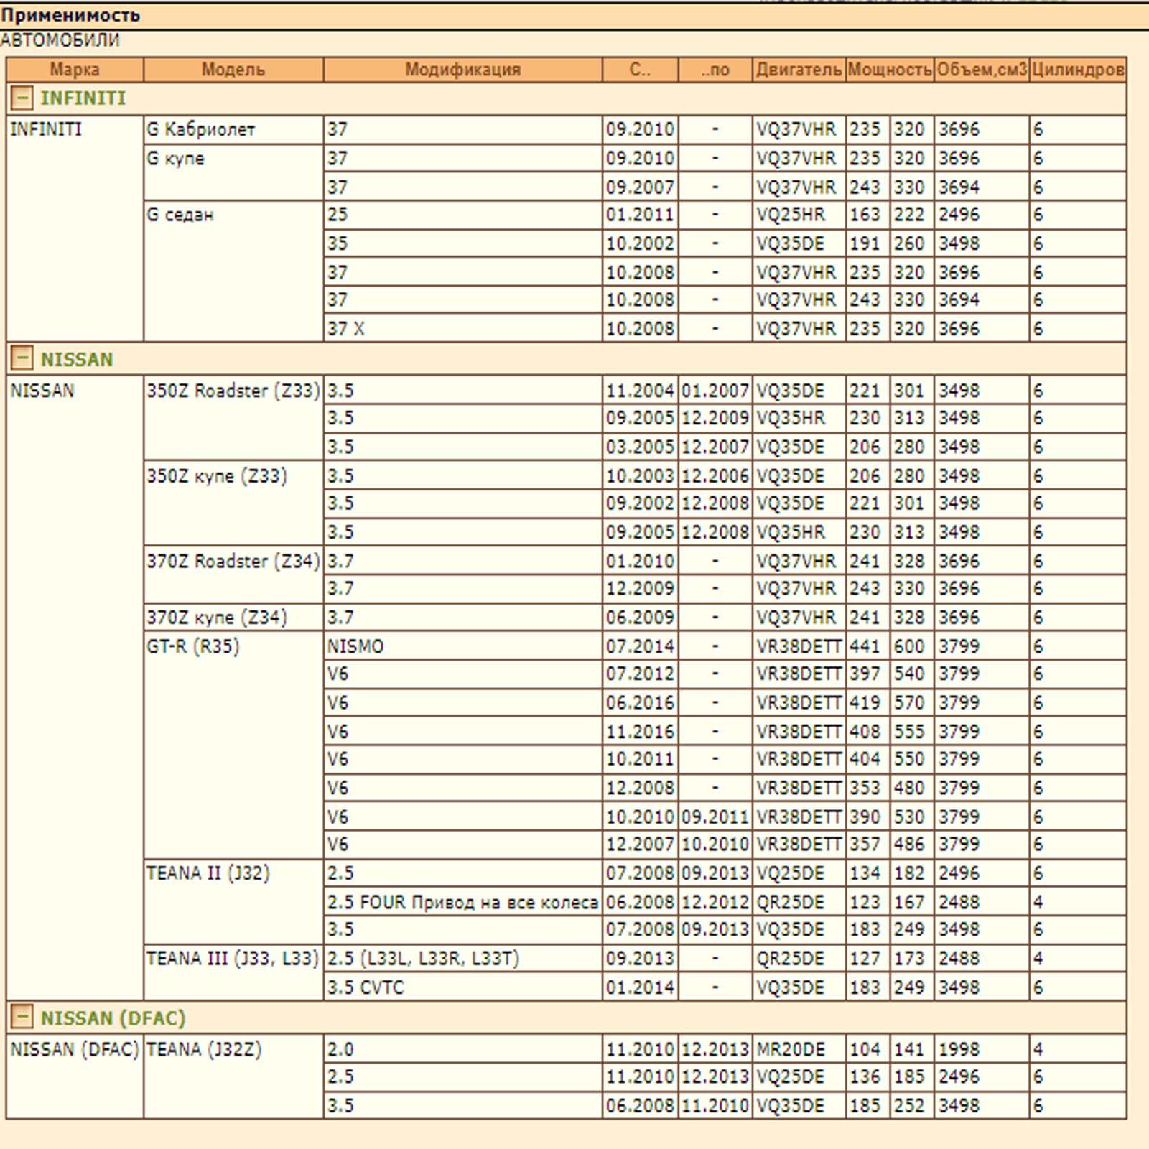Click the NISSAN (DFAC) group title text

(113, 1018)
